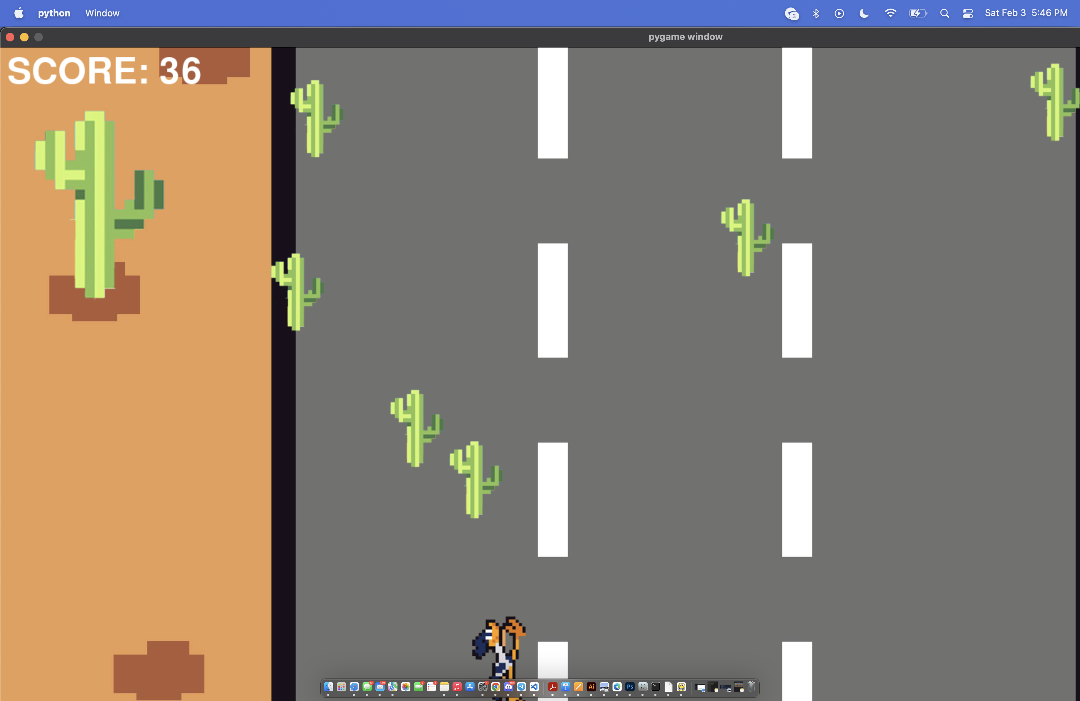Image resolution: width=1080 pixels, height=701 pixels.
Task: Launch Finder from the dock
Action: click(x=329, y=687)
